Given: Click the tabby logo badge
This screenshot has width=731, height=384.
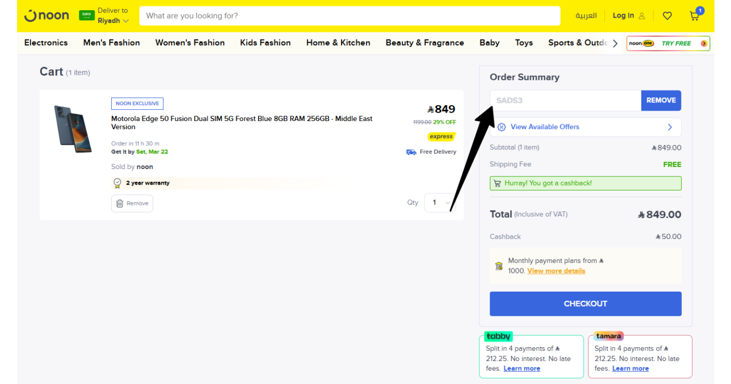Looking at the screenshot, I should point(499,336).
